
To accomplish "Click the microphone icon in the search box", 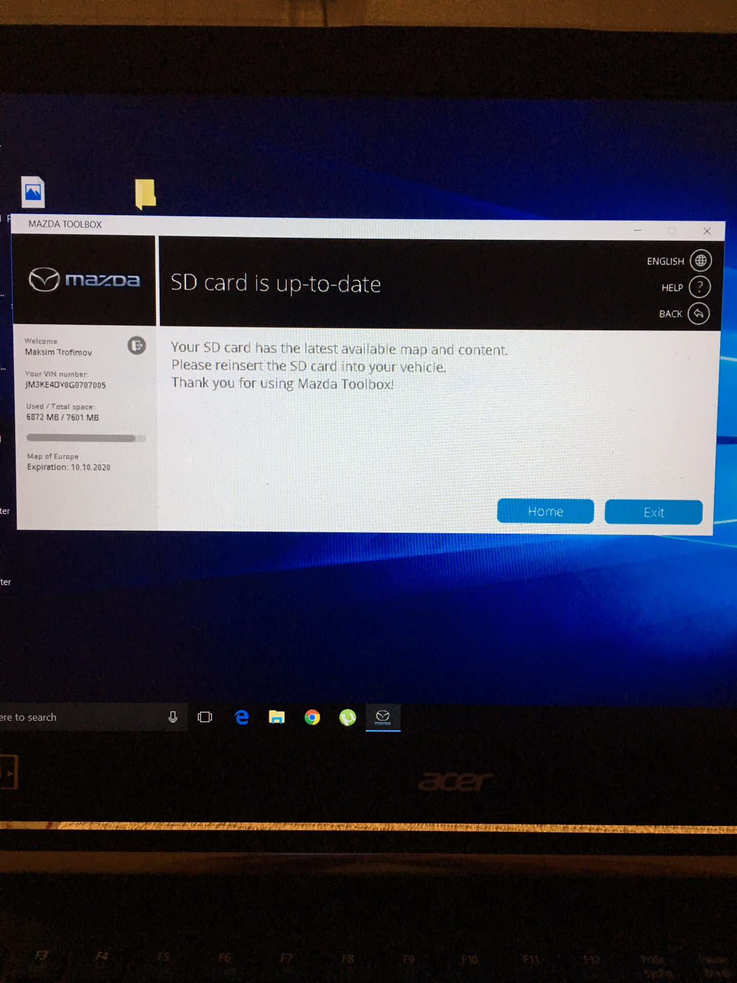I will point(173,717).
